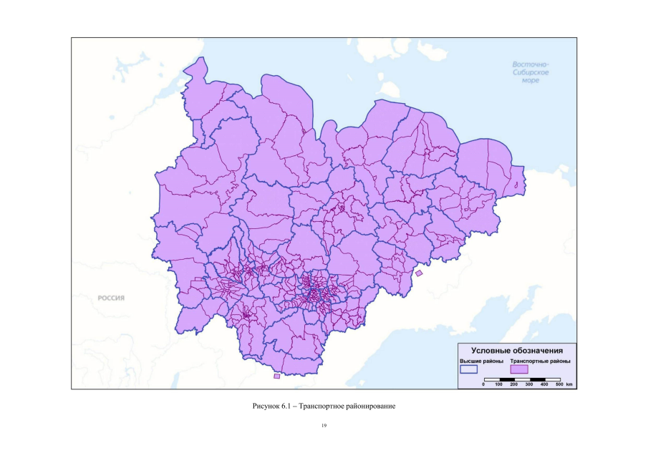Click small purple square below the region's southern edge
The image size is (648, 458).
[277, 375]
